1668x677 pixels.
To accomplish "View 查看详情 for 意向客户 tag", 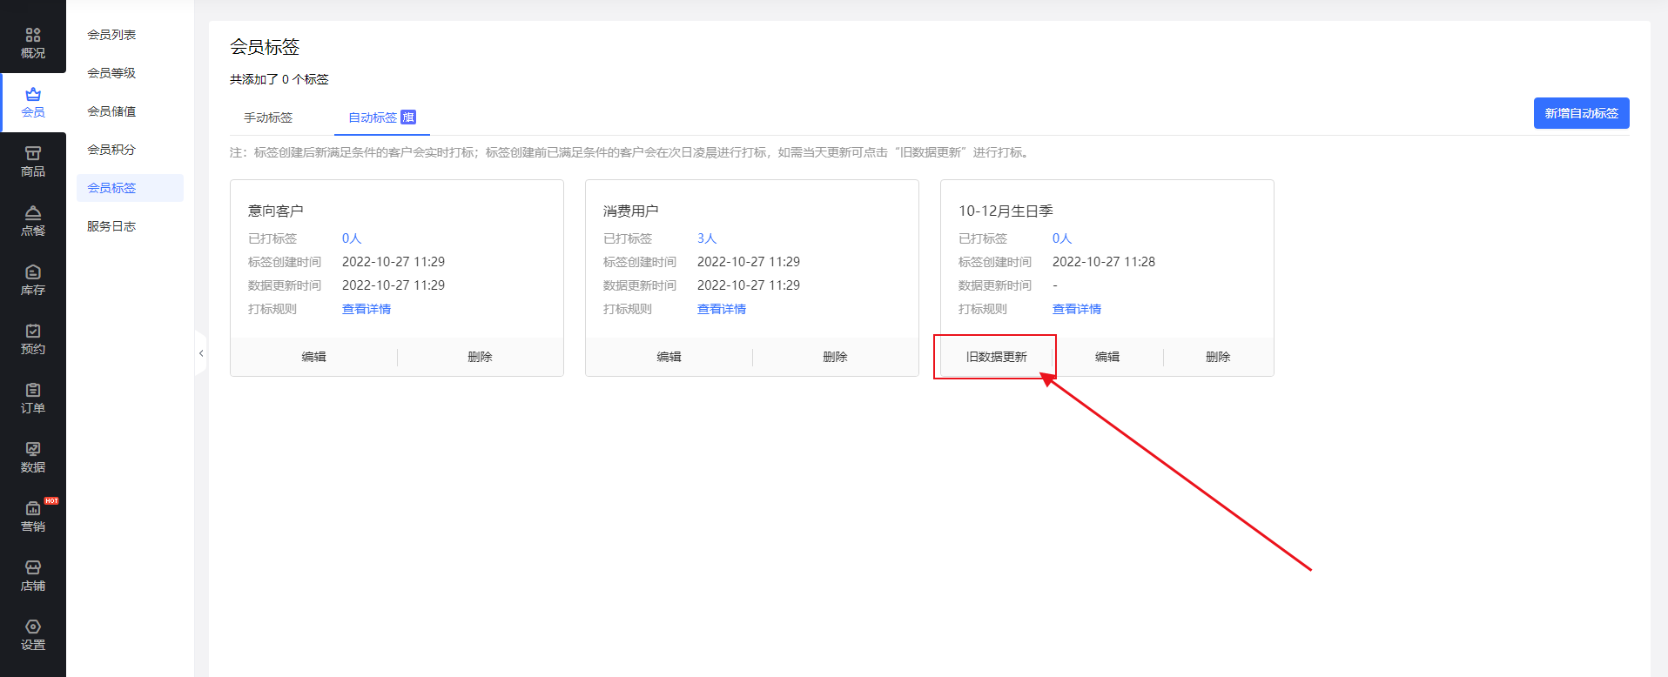I will 367,309.
